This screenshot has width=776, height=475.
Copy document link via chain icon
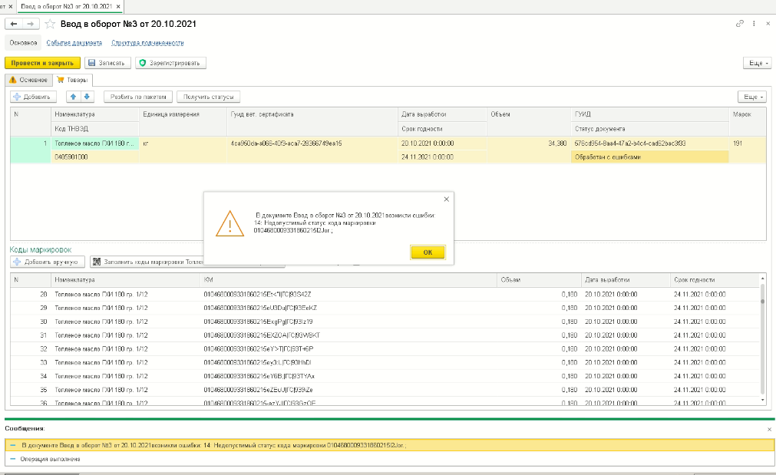click(x=740, y=23)
